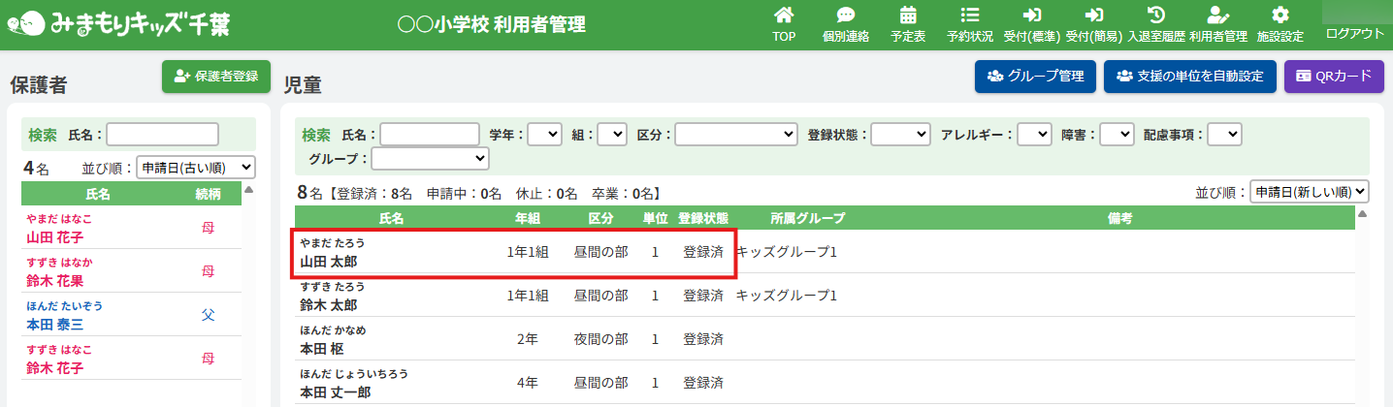Open 予約状況 list icon

pos(969,16)
